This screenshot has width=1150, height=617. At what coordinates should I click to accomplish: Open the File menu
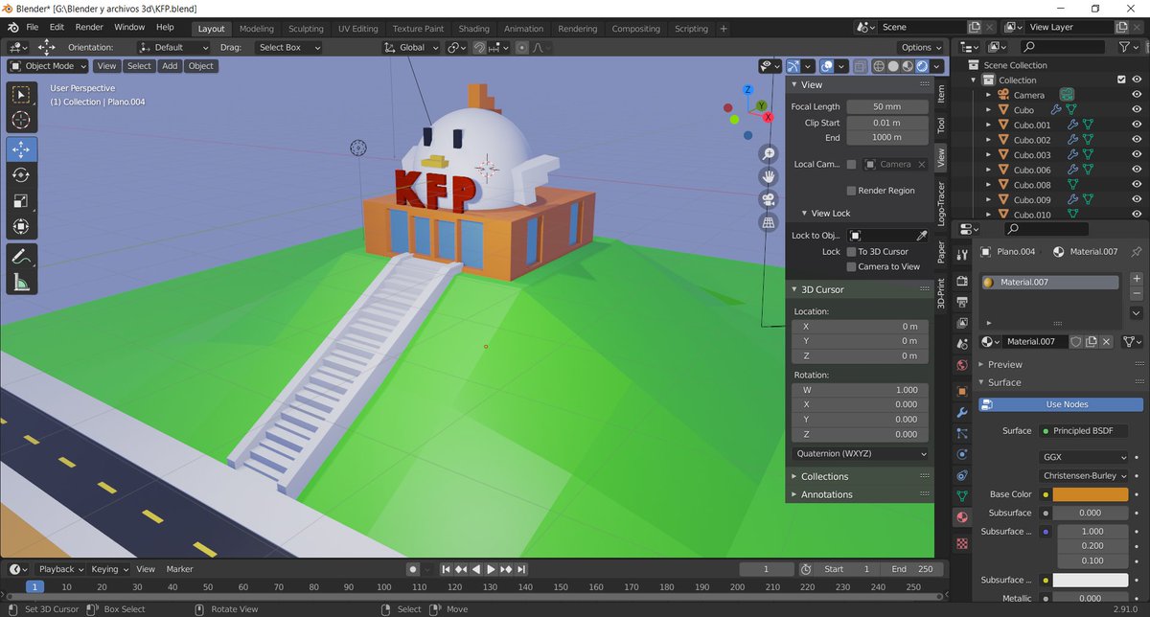pos(33,27)
